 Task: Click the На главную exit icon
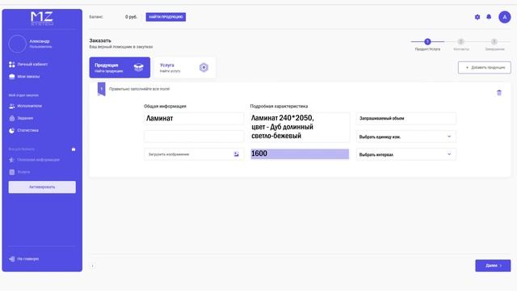[12, 259]
